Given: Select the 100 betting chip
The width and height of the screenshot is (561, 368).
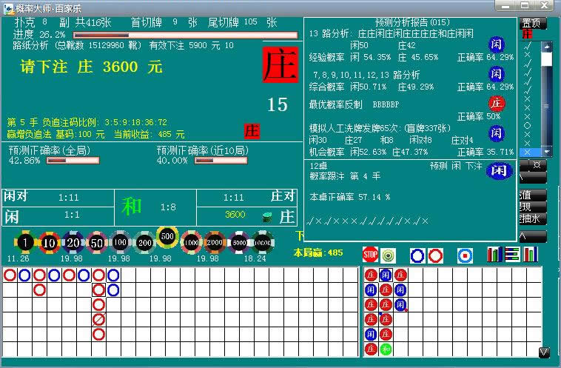Looking at the screenshot, I should 121,241.
